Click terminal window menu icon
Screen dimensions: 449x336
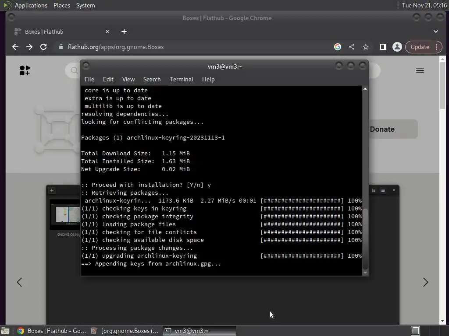86,66
